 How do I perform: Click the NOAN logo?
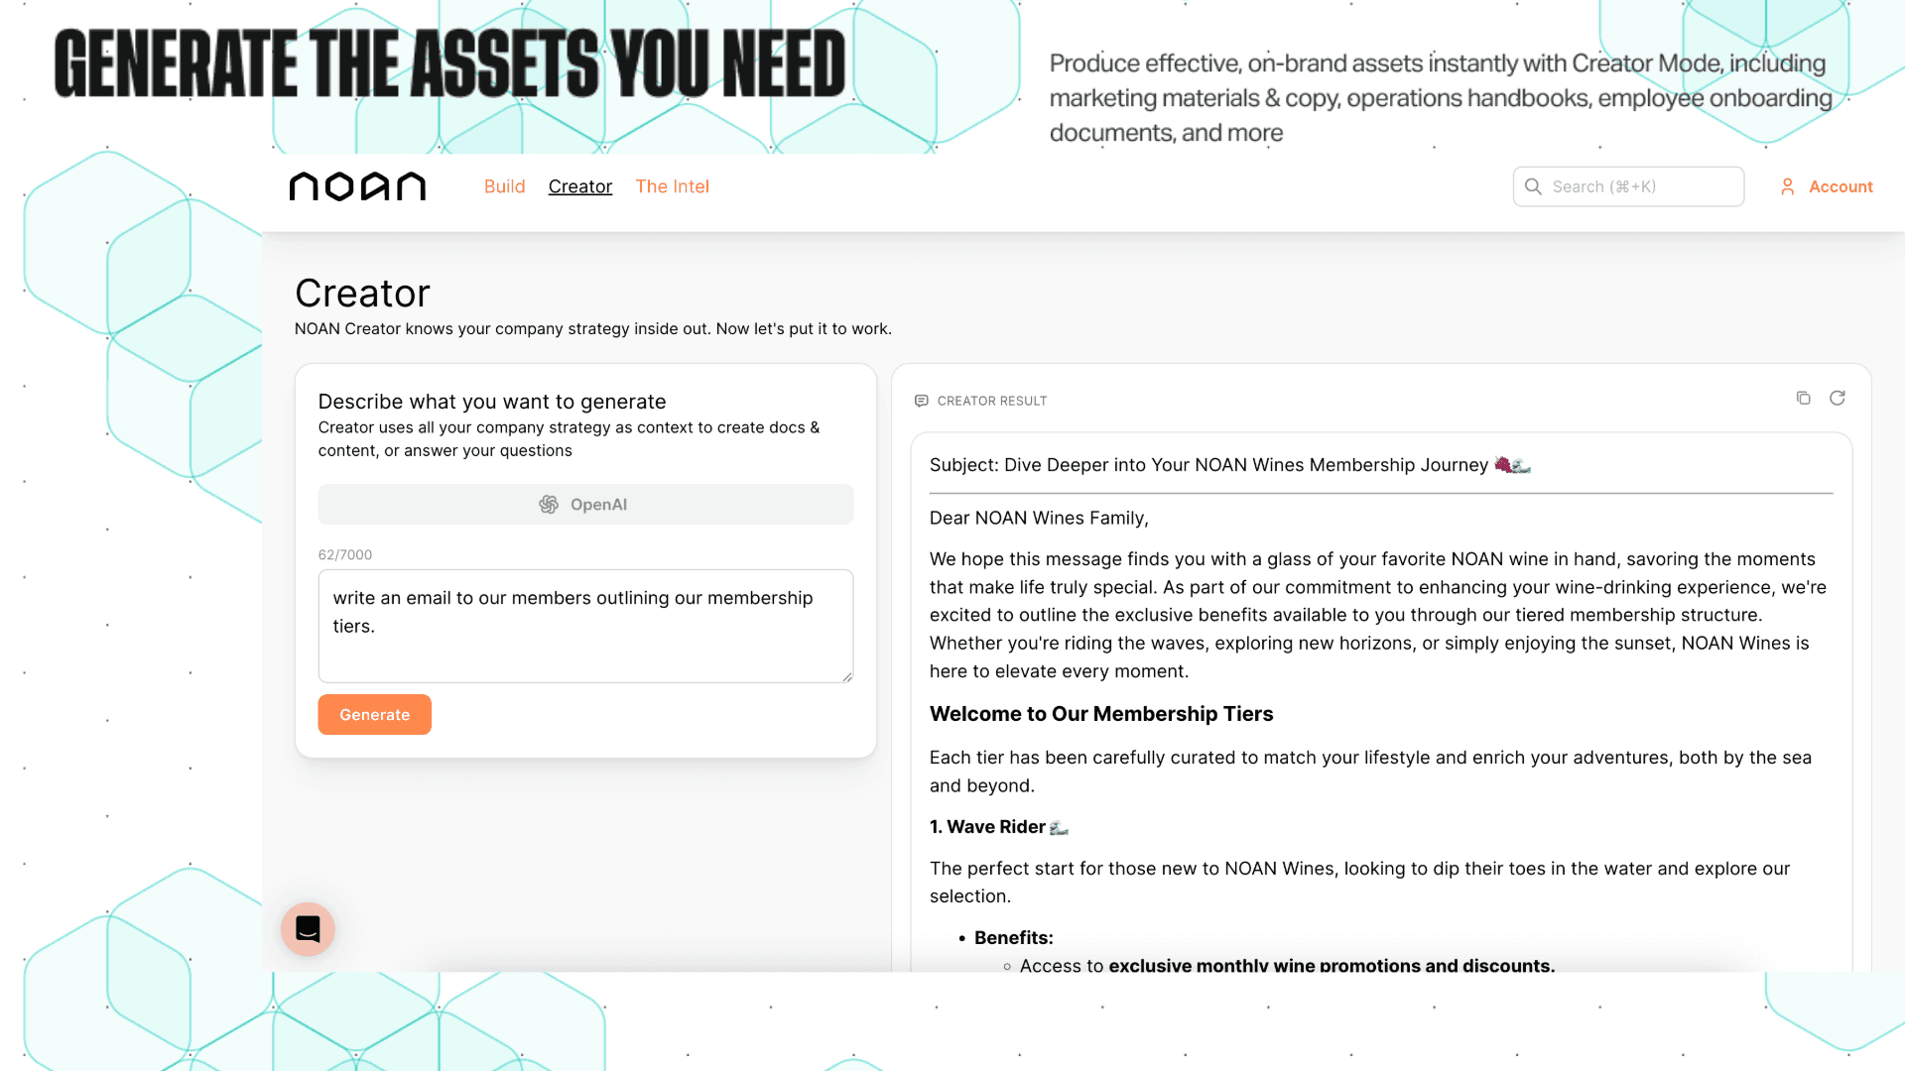click(357, 186)
